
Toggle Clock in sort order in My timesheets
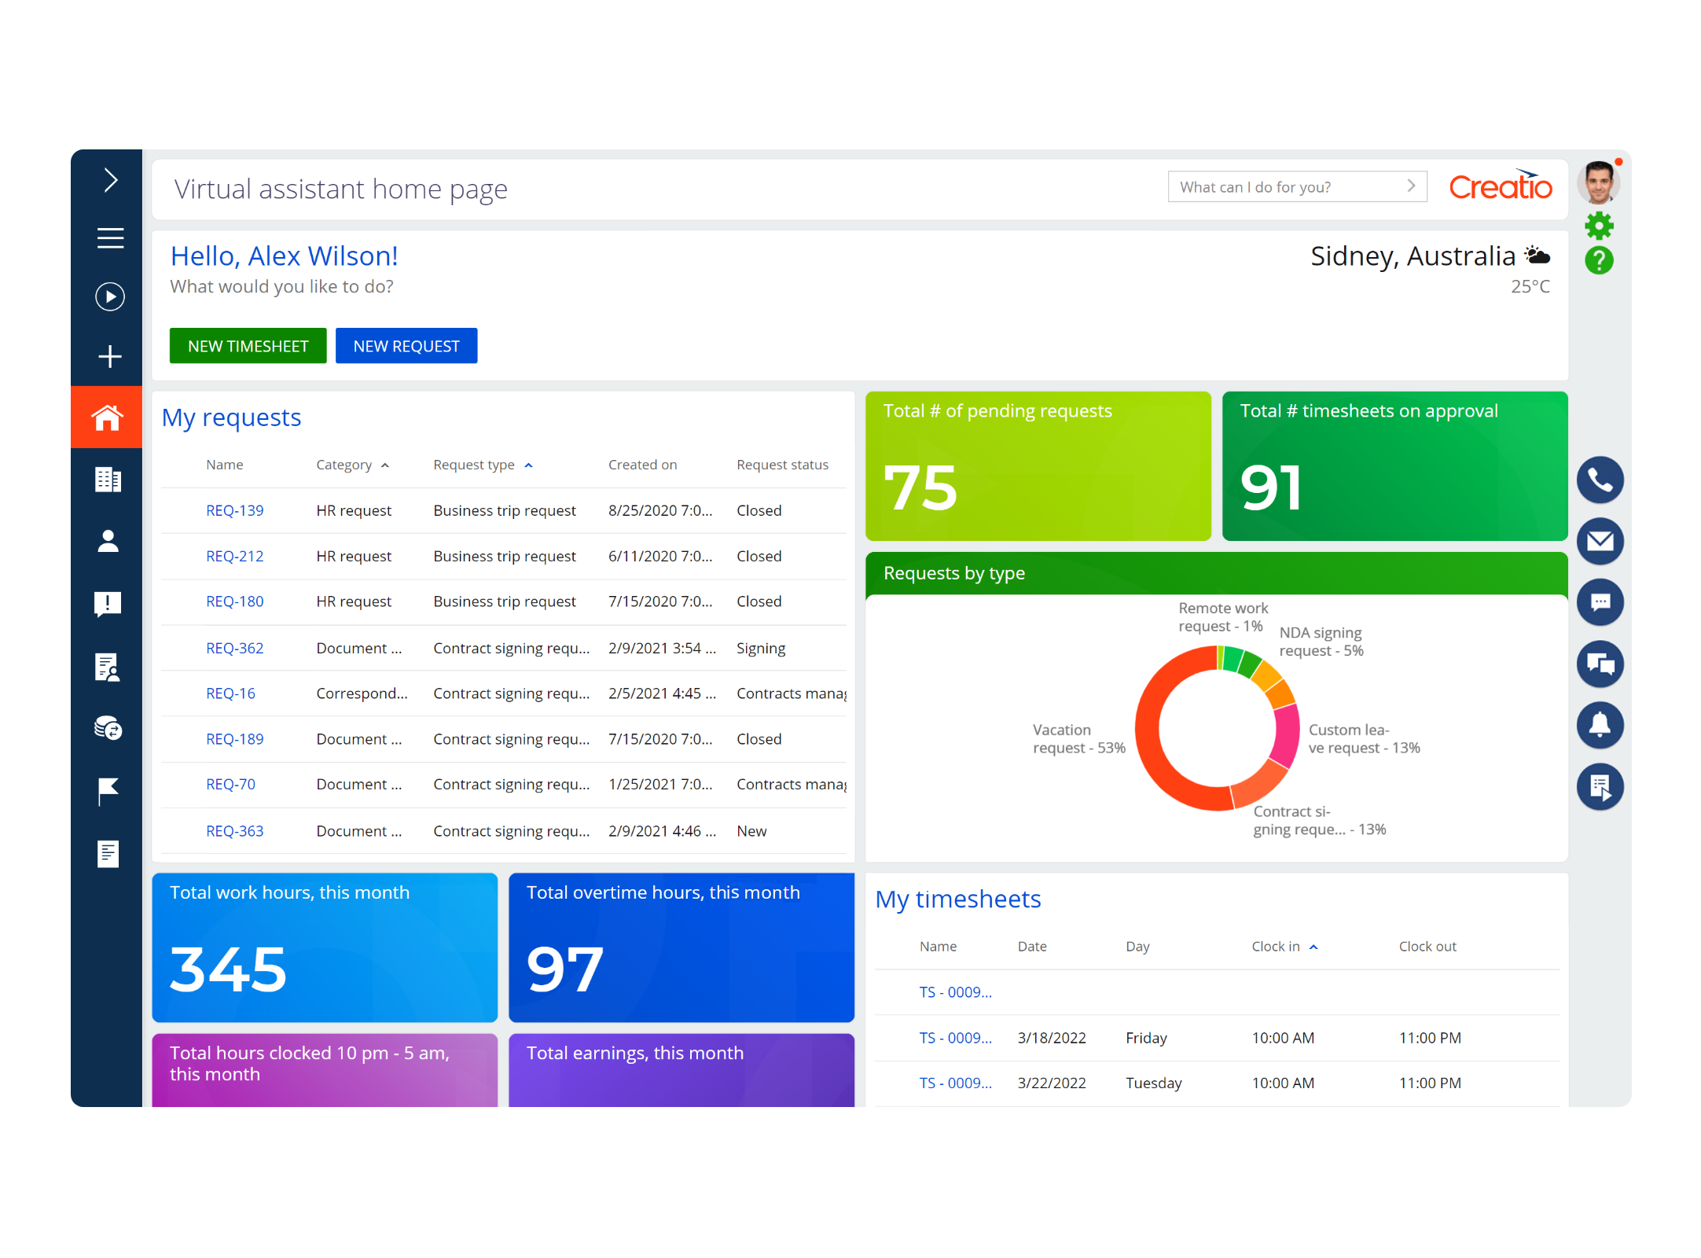point(1313,947)
